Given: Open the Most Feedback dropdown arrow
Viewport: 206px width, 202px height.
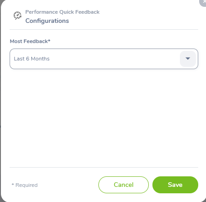Looking at the screenshot, I should [188, 59].
